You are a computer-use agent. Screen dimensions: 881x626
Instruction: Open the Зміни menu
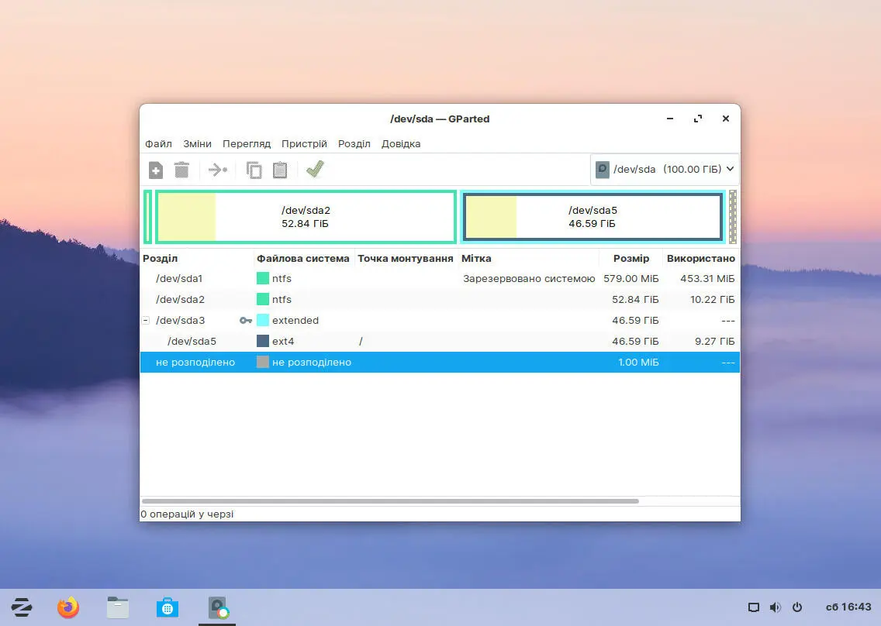pyautogui.click(x=197, y=144)
